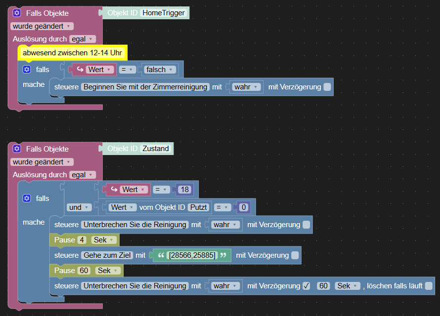Enable mit Verzögerung for Zimmerreinigung block

point(327,87)
